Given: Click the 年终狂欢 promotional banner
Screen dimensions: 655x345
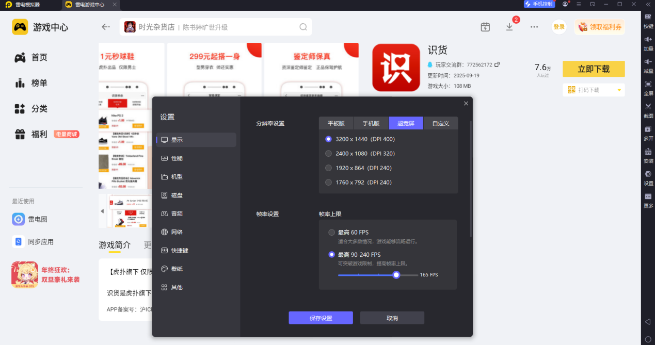Looking at the screenshot, I should pyautogui.click(x=46, y=275).
